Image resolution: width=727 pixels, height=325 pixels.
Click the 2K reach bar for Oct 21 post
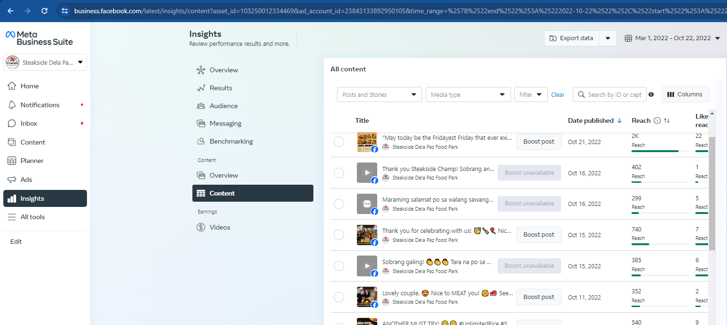tap(660, 151)
